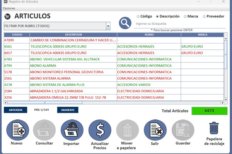Image resolution: width=232 pixels, height=154 pixels.
Task: Go to next page with SIGUIENTE
Action: [x=67, y=110]
